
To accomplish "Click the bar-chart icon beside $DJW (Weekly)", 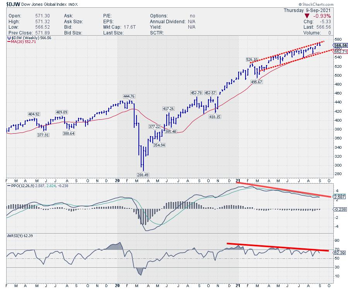I will coord(9,39).
